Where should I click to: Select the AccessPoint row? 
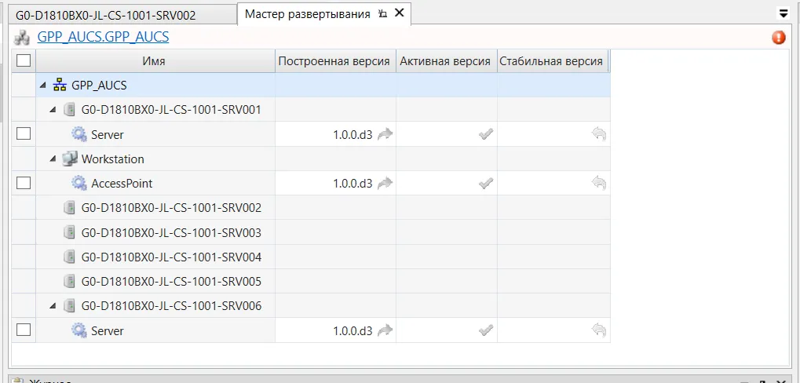311,183
